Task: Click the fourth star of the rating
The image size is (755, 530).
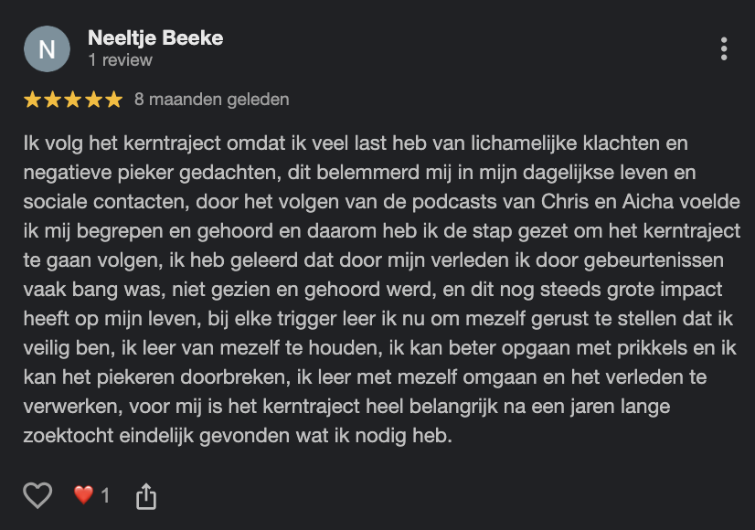Action: [x=92, y=100]
